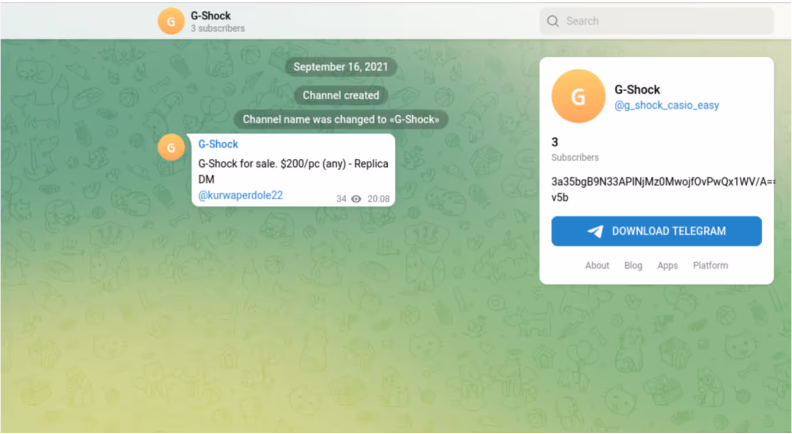Open the G avatar beside the message

coord(171,147)
